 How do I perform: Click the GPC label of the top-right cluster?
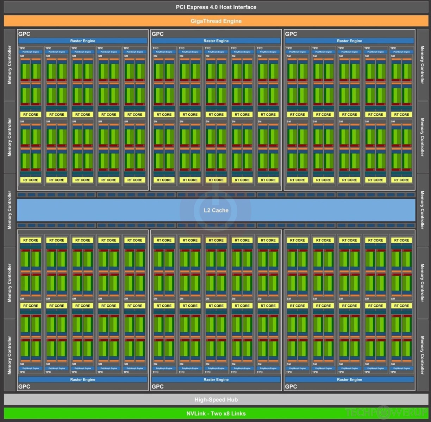[x=291, y=34]
